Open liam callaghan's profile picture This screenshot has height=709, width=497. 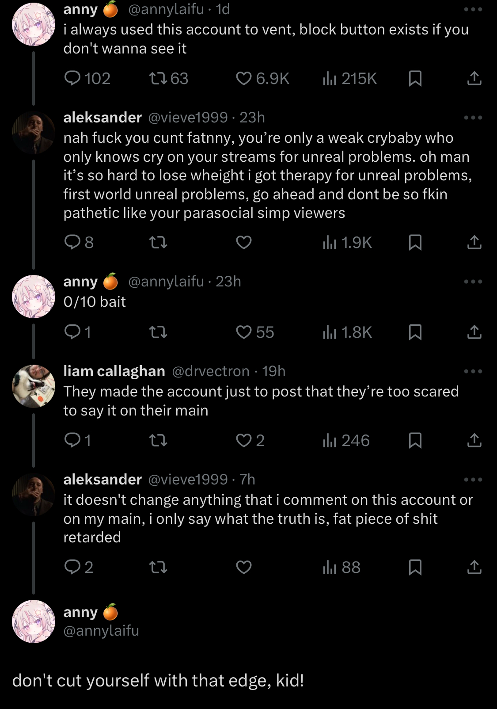(34, 386)
